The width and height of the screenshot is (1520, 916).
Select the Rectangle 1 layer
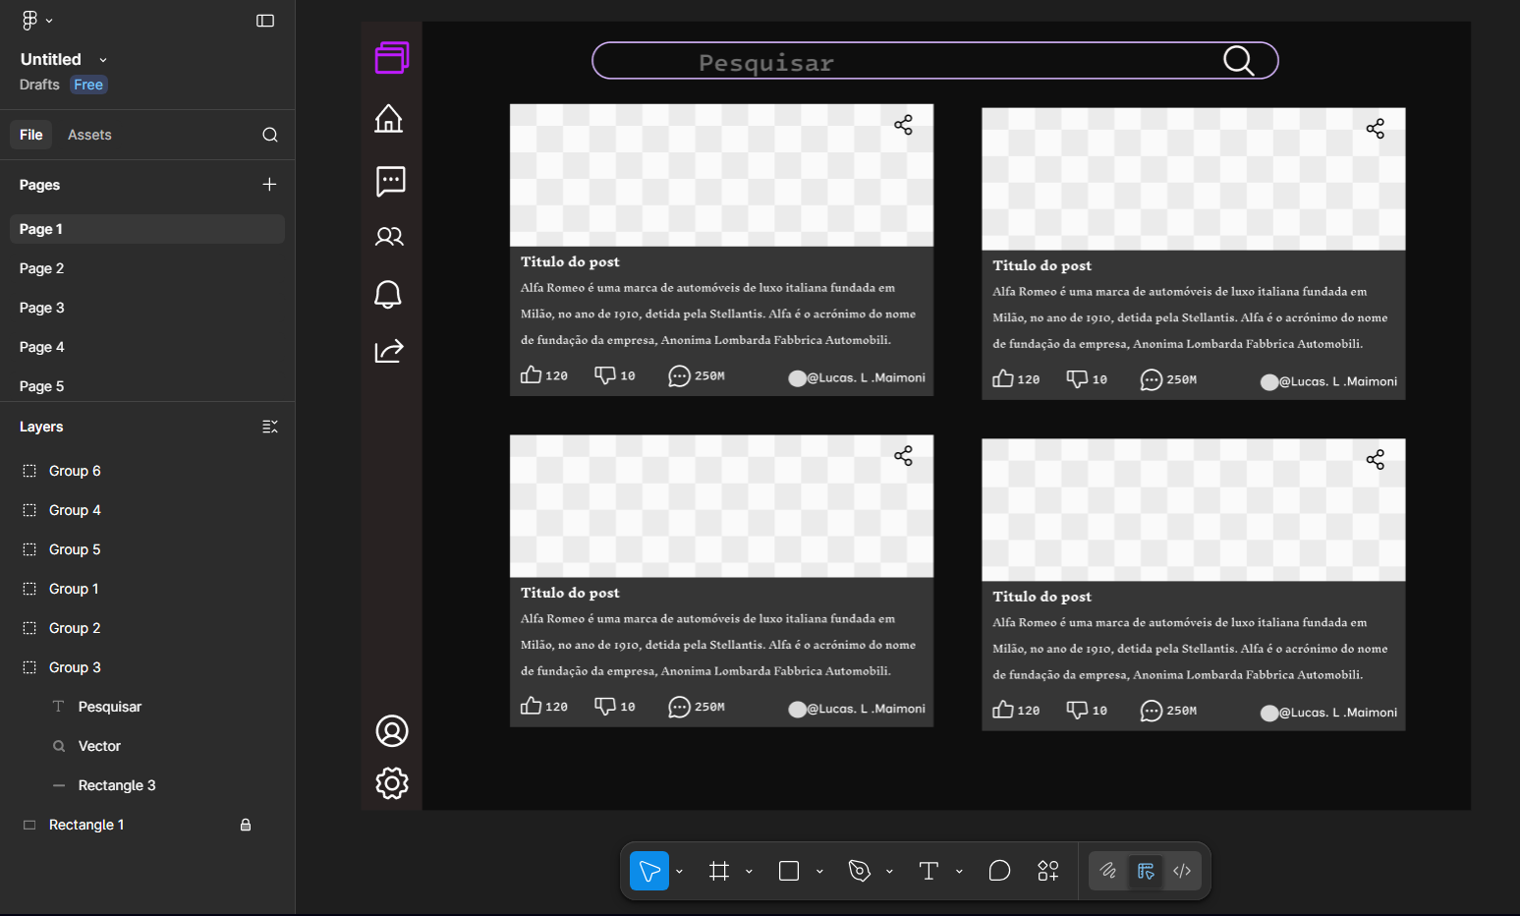tap(147, 825)
